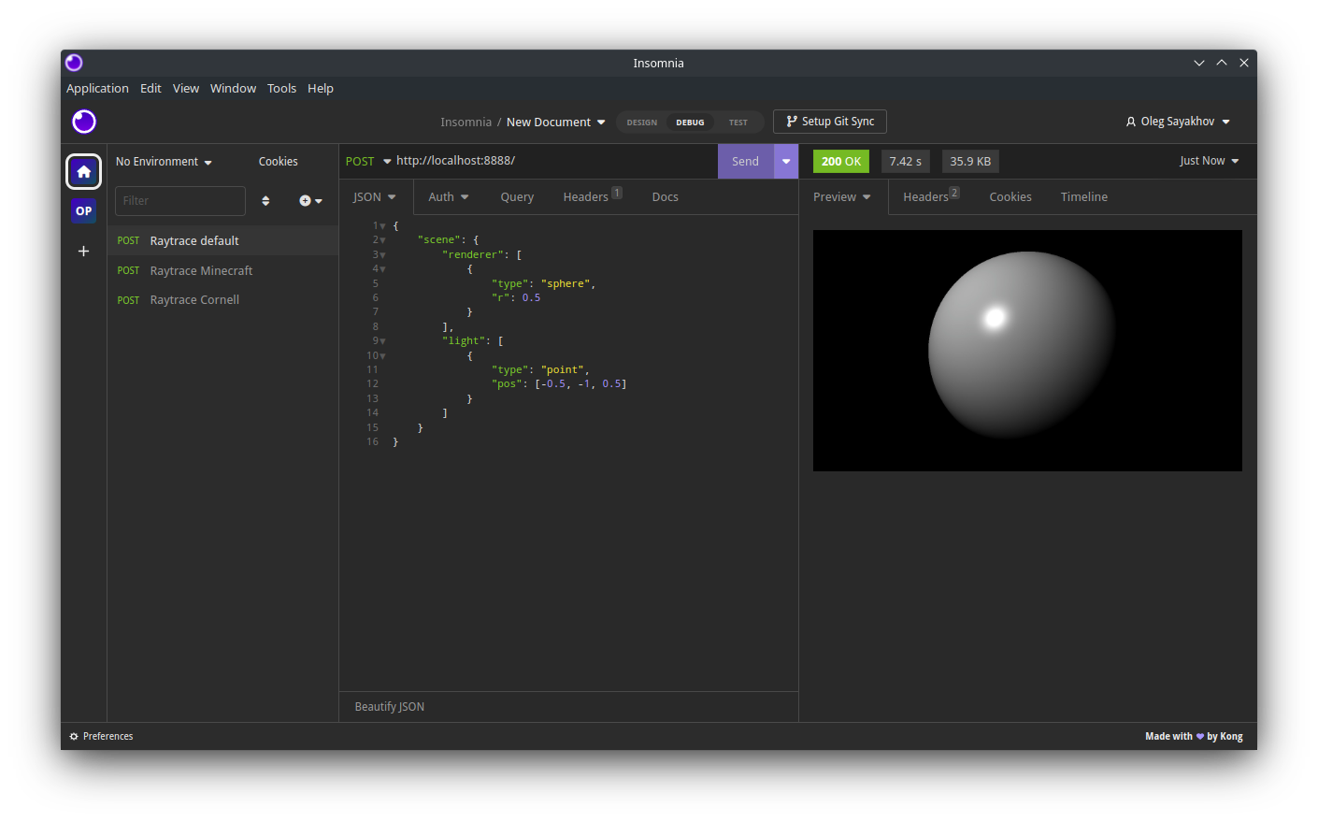Click the Send request button
The height and width of the screenshot is (822, 1318).
click(745, 162)
